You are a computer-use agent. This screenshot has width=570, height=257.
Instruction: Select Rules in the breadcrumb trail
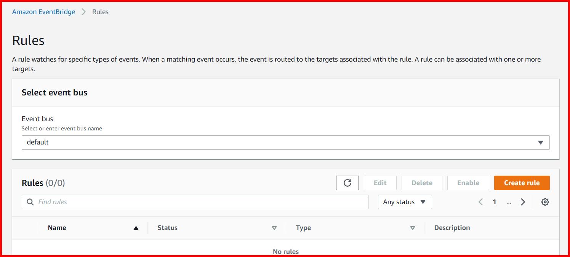100,11
